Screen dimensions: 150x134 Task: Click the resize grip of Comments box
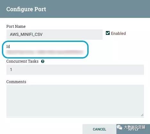[142, 115]
